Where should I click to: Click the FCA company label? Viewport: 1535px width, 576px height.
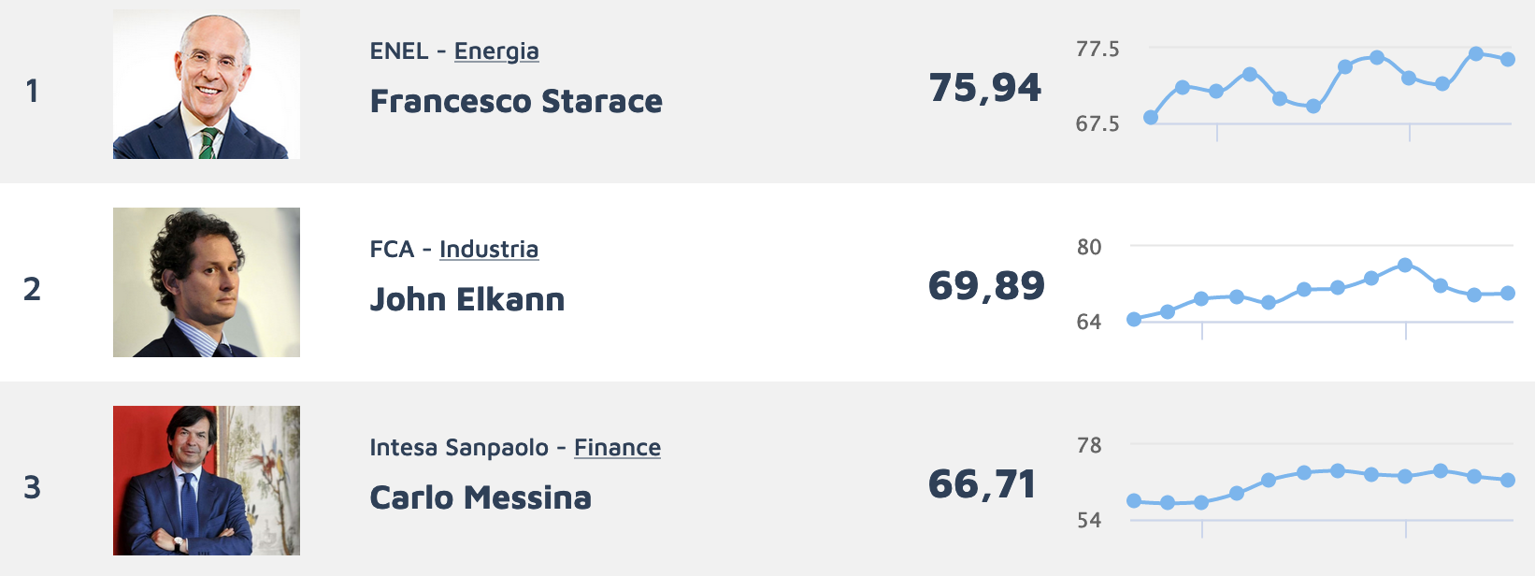[x=392, y=250]
